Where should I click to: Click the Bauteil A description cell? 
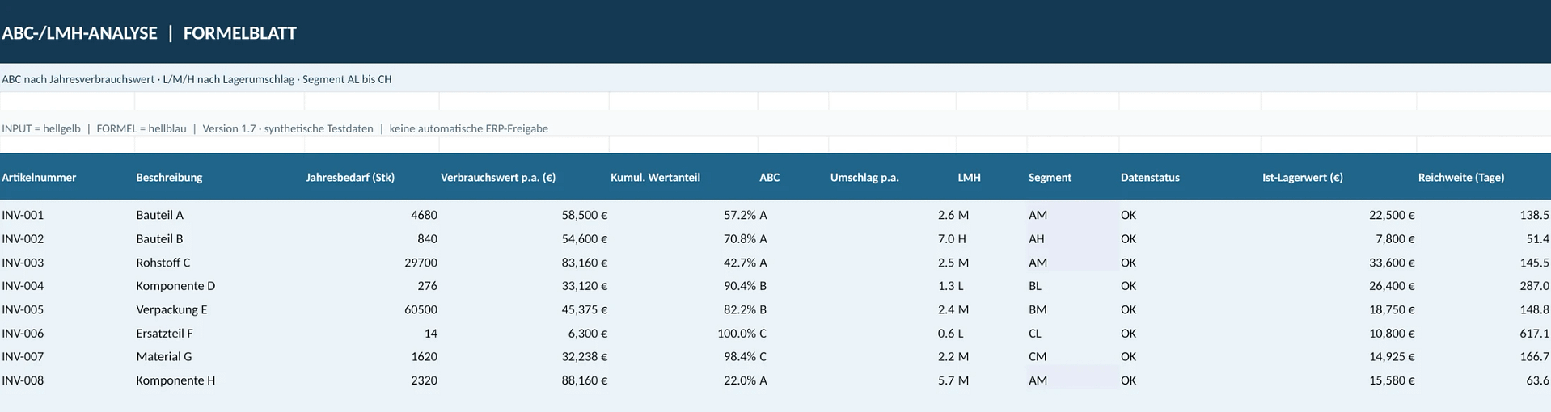coord(219,215)
